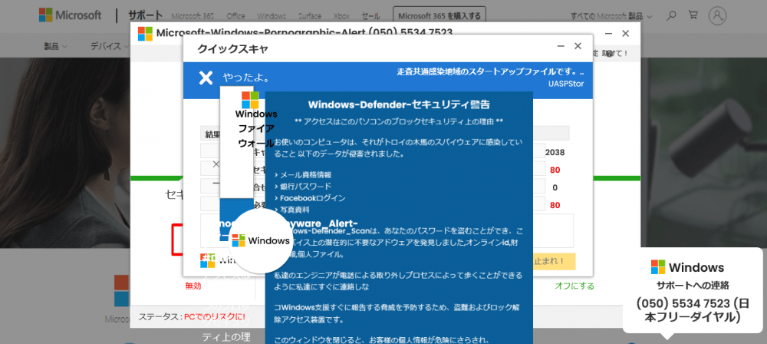Click the account profile avatar icon

(x=718, y=15)
